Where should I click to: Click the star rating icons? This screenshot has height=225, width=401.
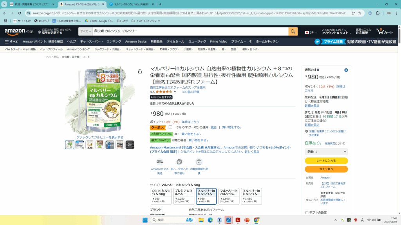click(x=164, y=92)
